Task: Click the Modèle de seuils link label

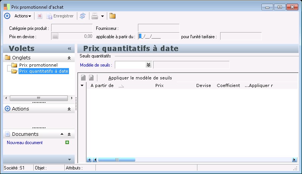Action: pyautogui.click(x=96, y=65)
